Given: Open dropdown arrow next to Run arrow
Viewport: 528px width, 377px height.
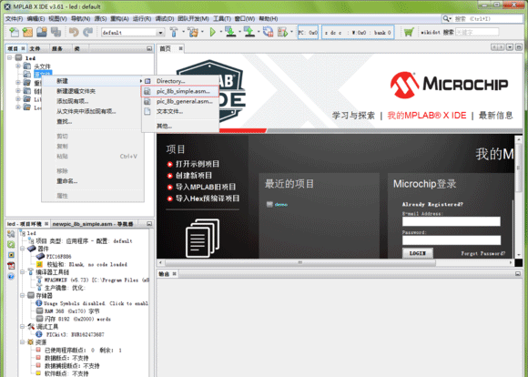Looking at the screenshot, I should click(x=220, y=33).
